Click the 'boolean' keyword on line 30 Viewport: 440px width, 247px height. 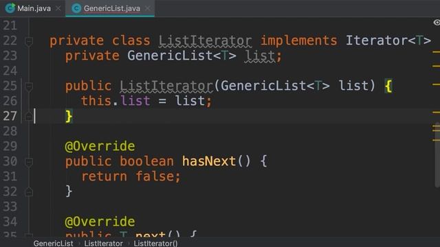click(146, 162)
